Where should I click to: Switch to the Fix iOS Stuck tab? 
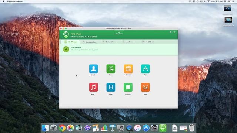point(148,42)
